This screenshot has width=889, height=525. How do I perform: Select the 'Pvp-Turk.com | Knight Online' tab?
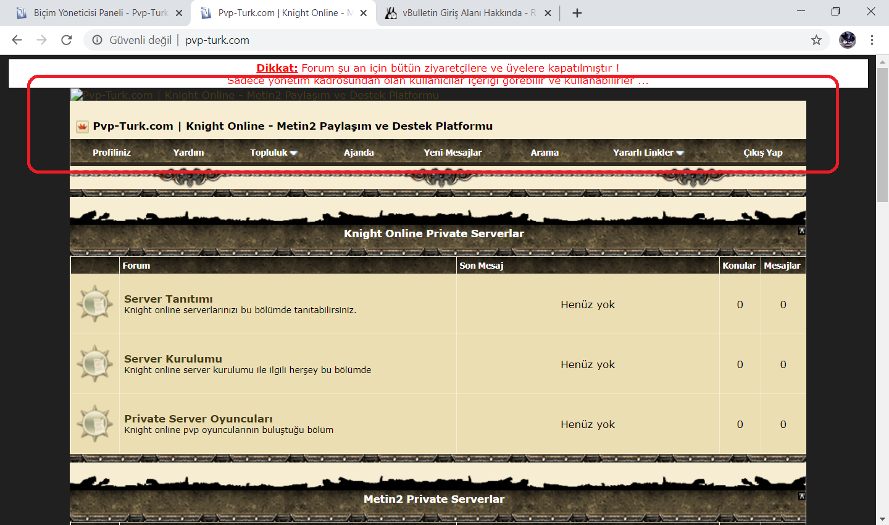pyautogui.click(x=283, y=13)
